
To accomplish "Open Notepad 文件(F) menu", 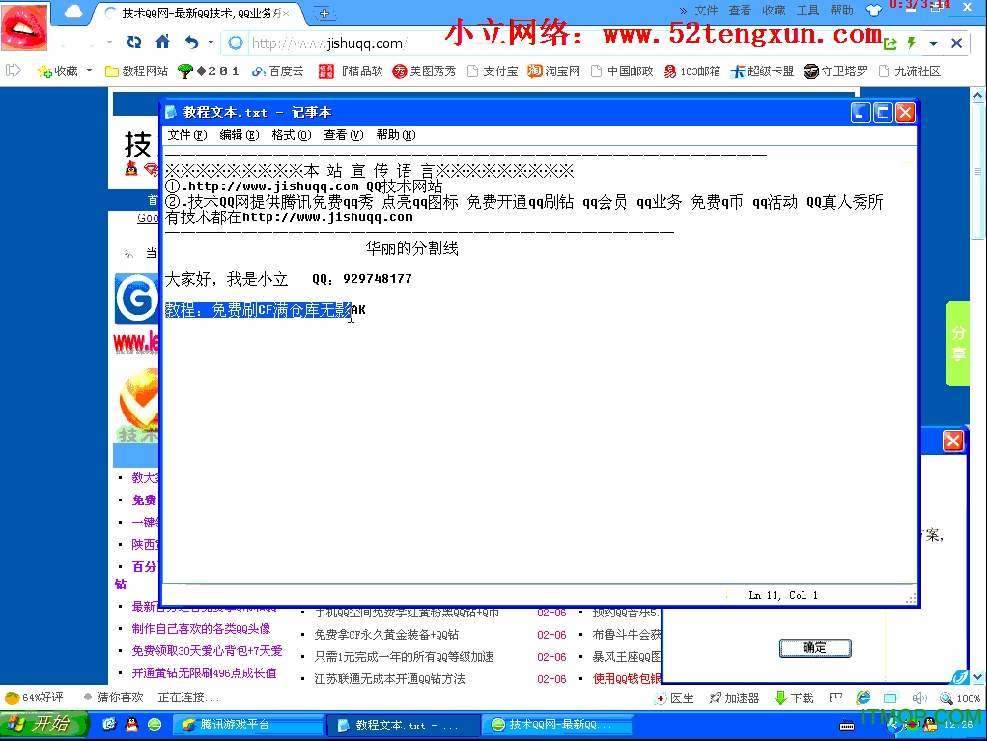I will click(x=186, y=135).
